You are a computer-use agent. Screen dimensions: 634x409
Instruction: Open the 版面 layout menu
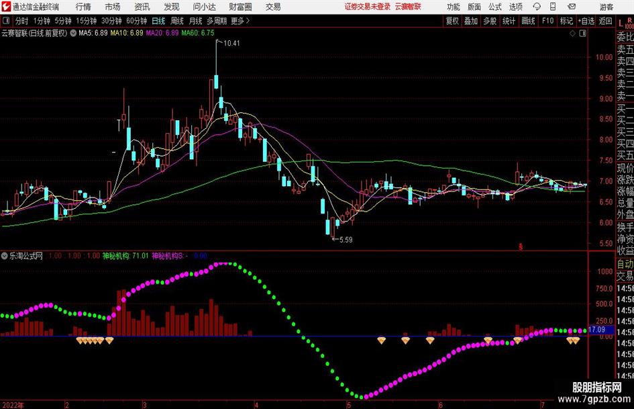(474, 7)
